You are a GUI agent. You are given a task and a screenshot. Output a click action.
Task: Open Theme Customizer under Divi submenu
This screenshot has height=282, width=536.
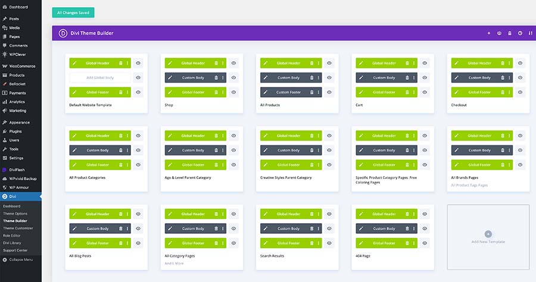click(x=18, y=228)
